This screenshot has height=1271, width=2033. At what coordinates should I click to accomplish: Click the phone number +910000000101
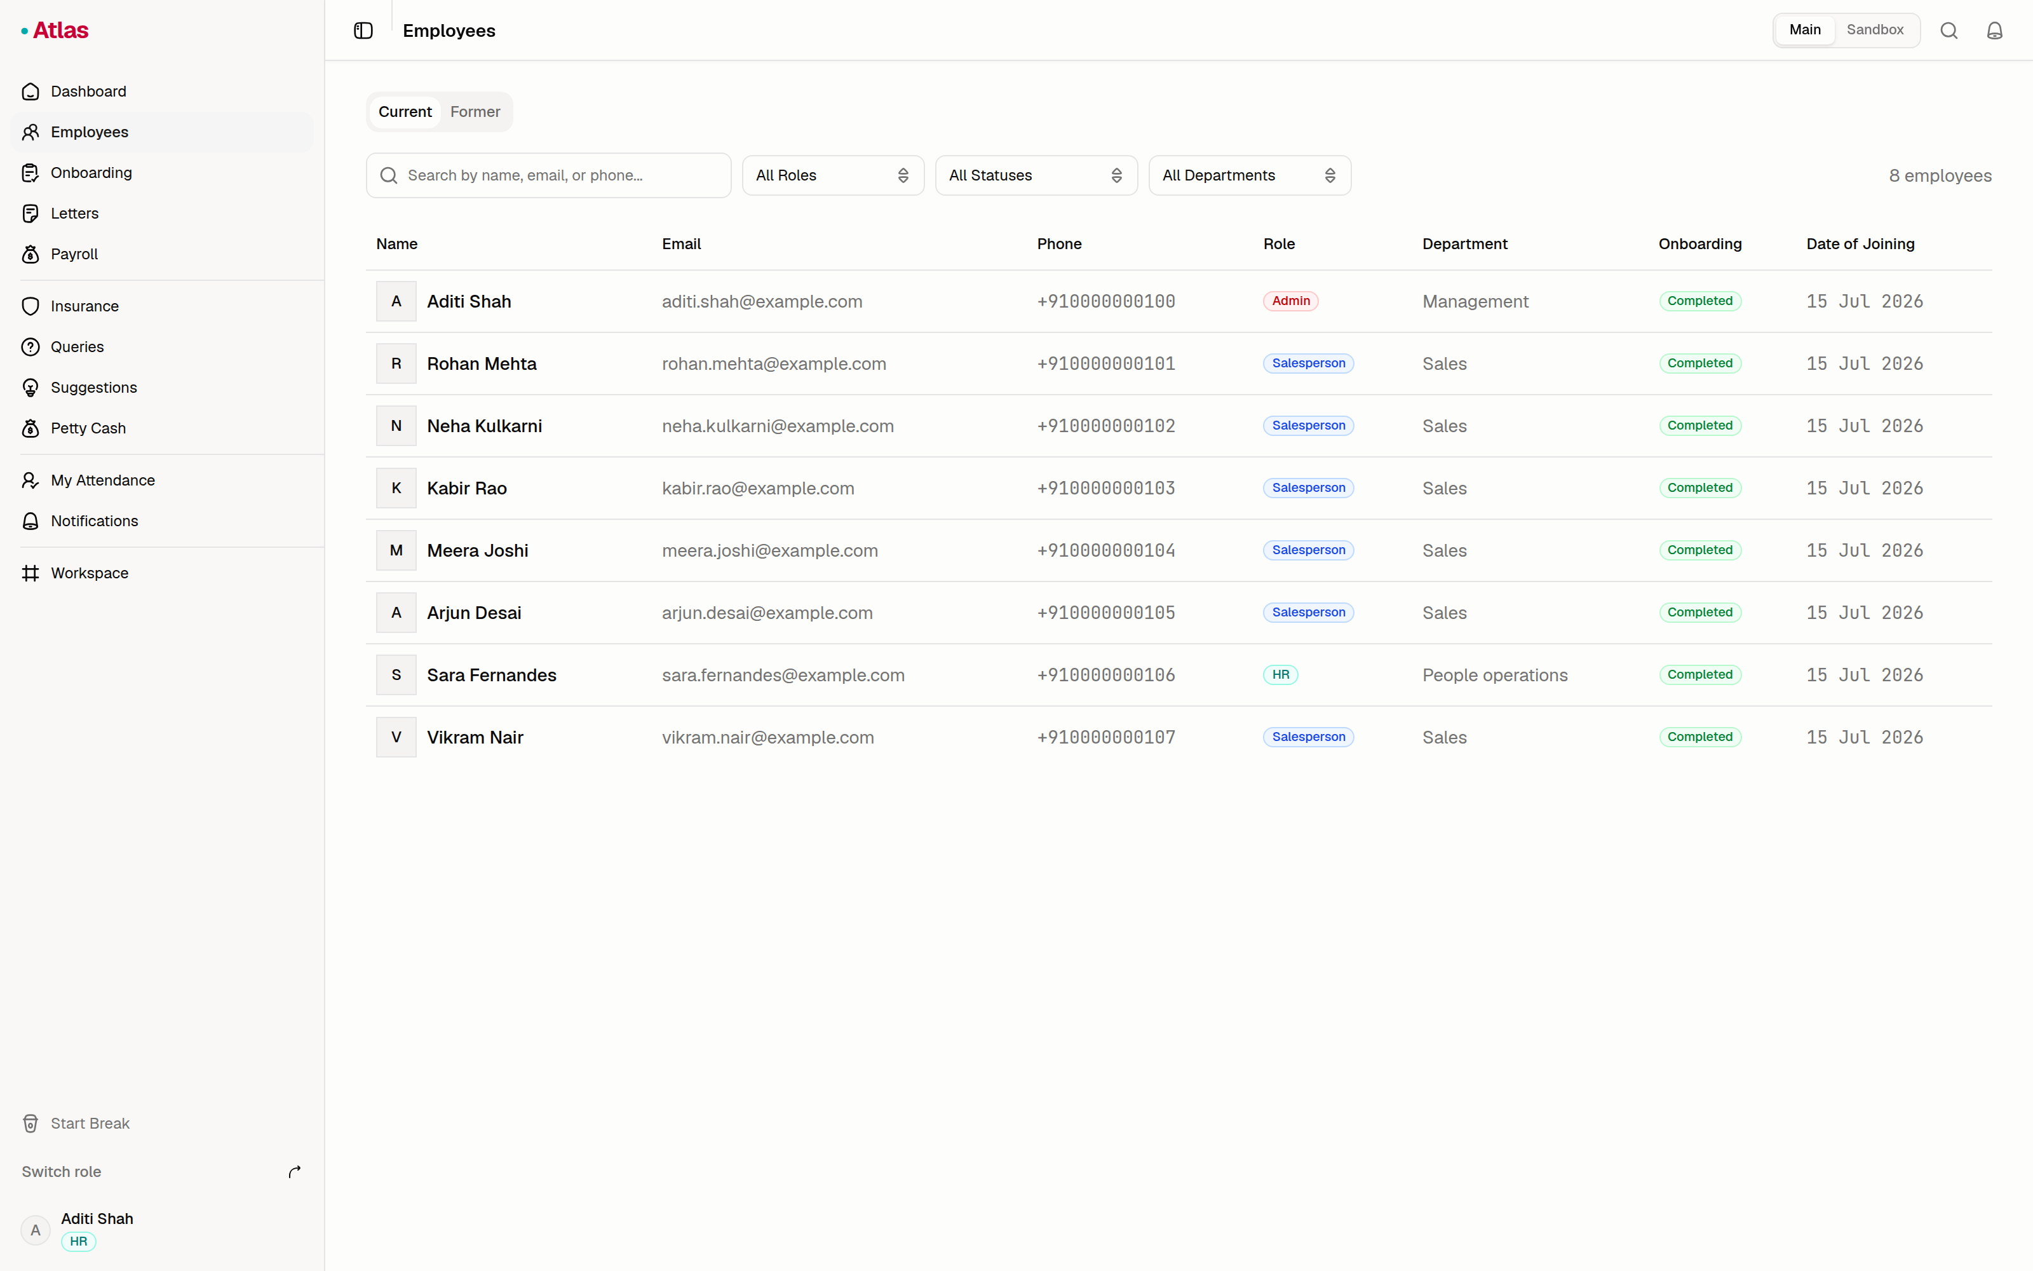pos(1105,363)
